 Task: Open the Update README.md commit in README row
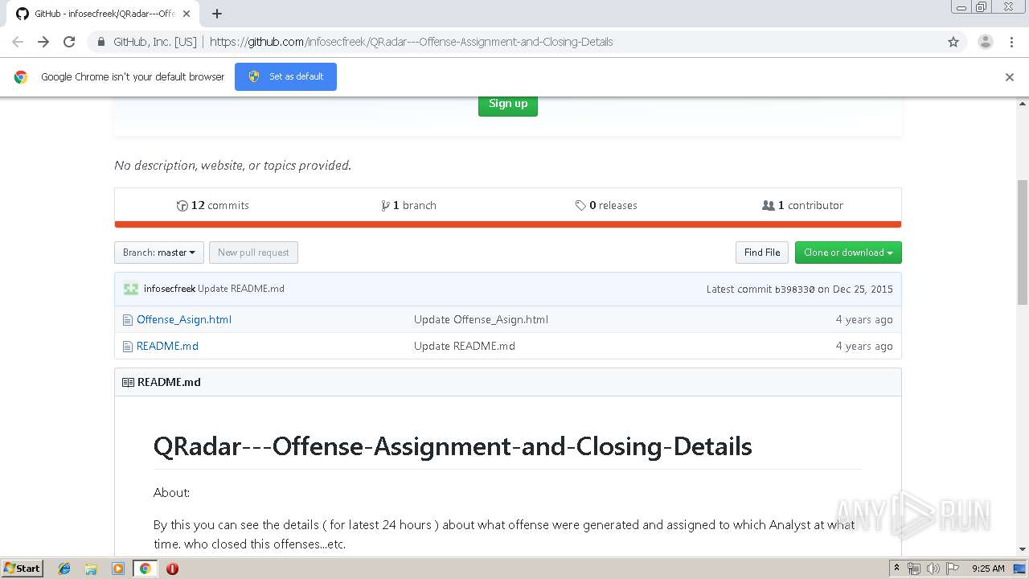point(465,346)
